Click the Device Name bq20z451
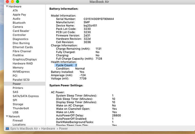Viewport: 195px width, 134px height. 90,26
